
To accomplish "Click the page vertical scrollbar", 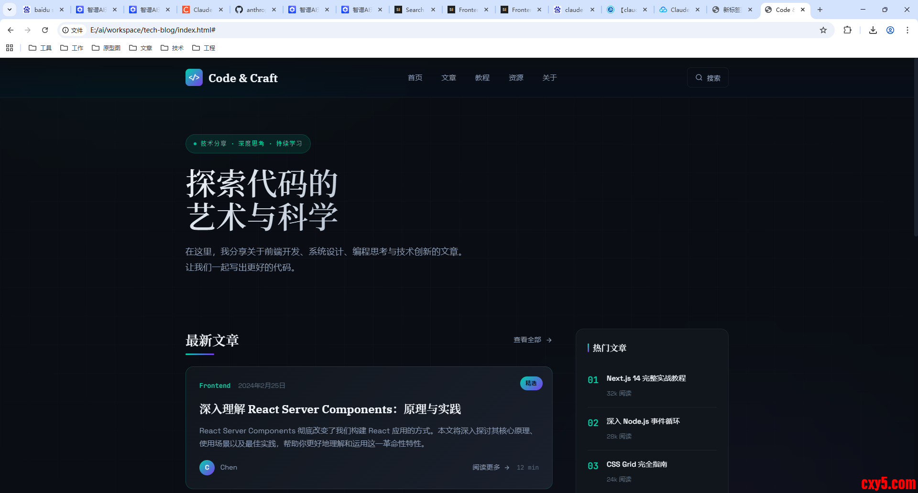I will 915,148.
